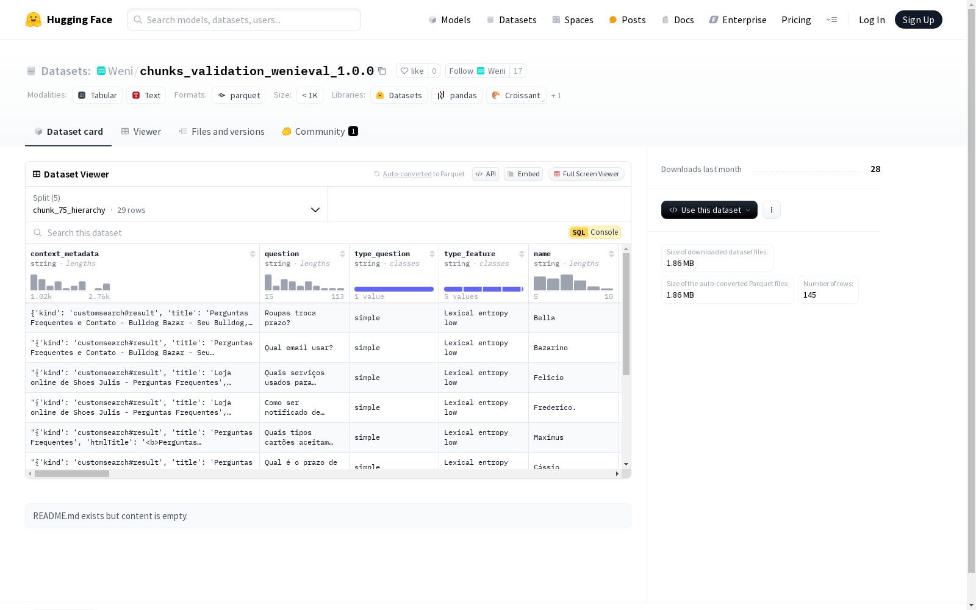Click the Hugging Face logo icon

point(34,20)
